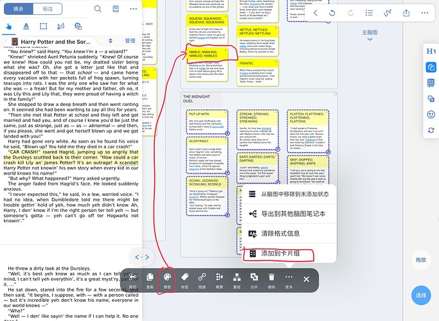Open the bookmark icon in document panel
The image size is (439, 321).
click(115, 9)
